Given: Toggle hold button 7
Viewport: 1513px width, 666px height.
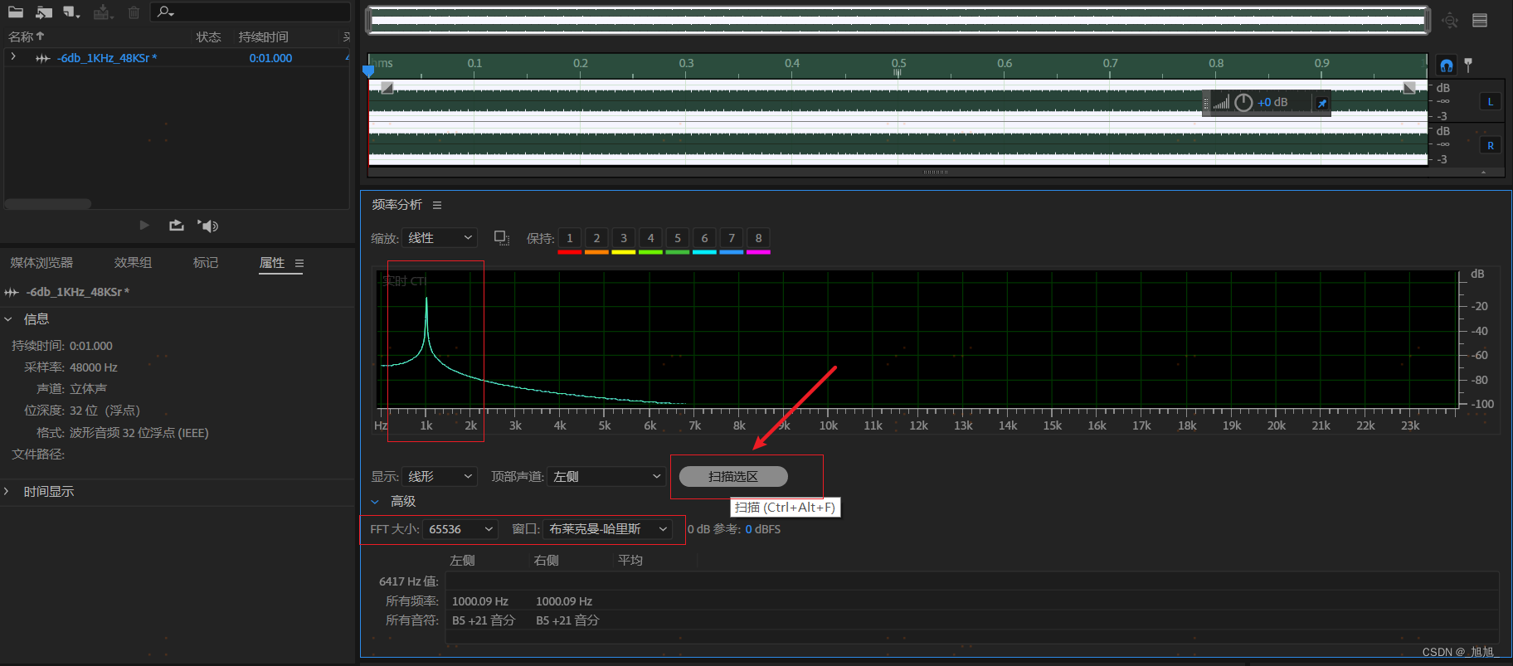Looking at the screenshot, I should pyautogui.click(x=732, y=239).
